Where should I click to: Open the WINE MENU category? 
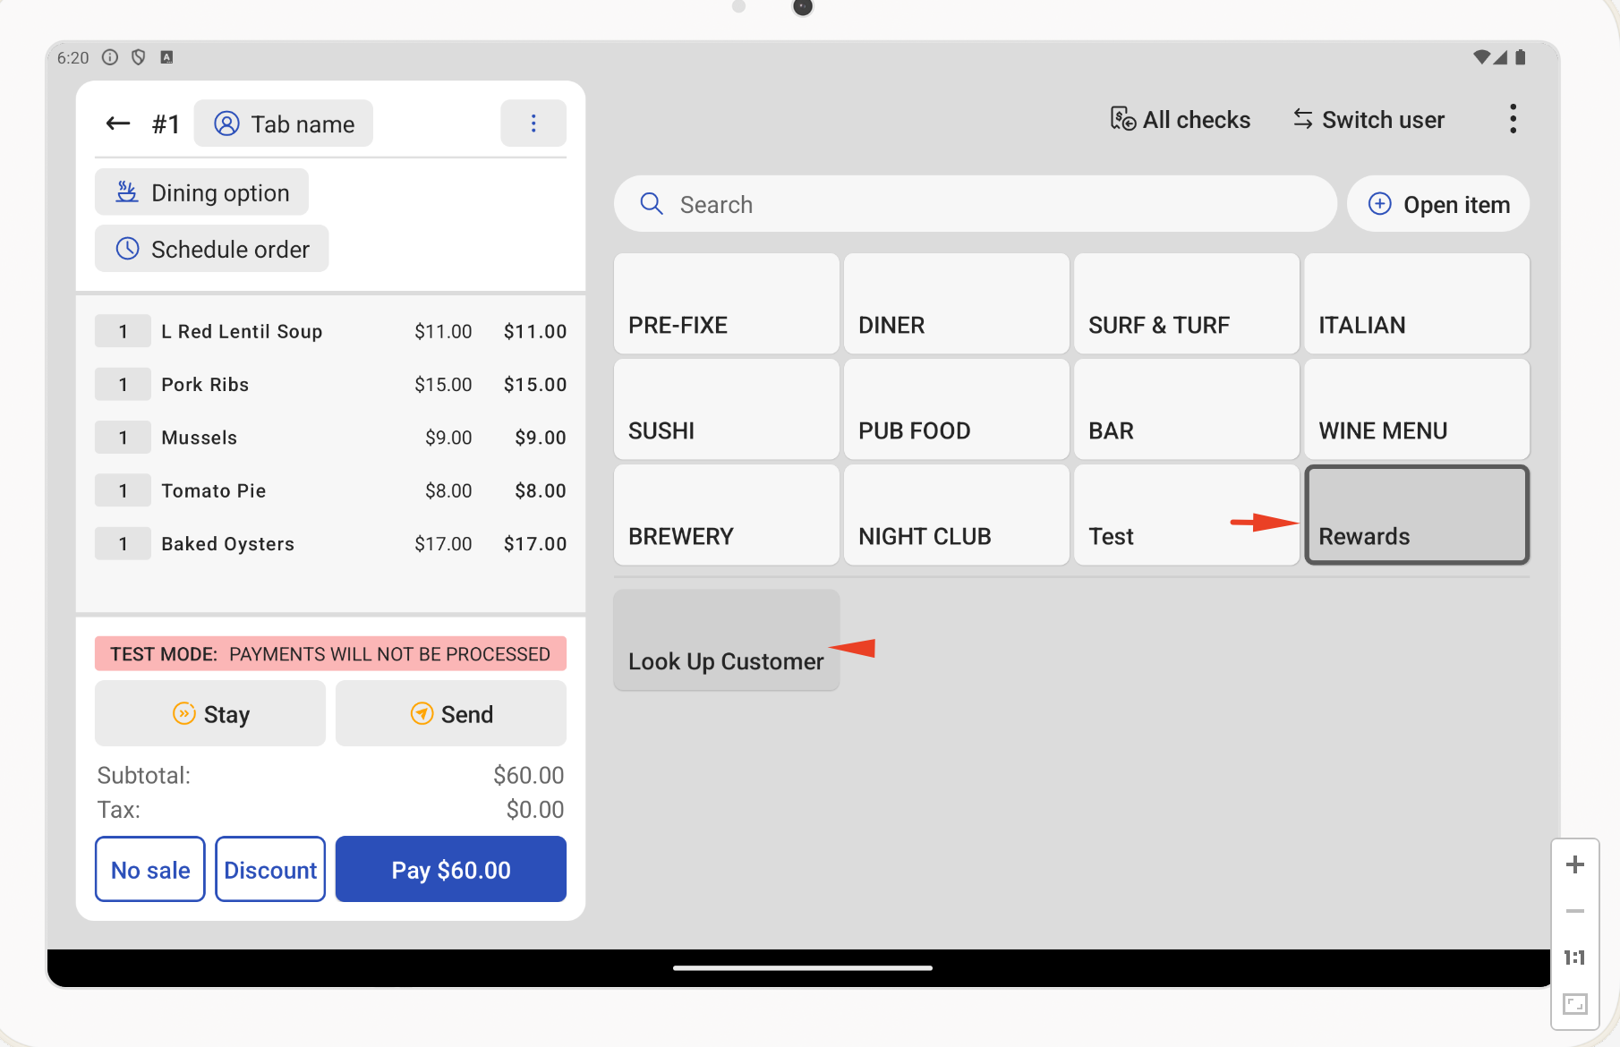point(1417,410)
